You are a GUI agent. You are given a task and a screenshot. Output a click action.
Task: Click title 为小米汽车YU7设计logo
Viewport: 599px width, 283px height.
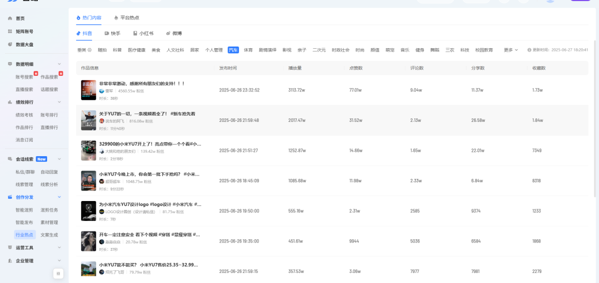pos(150,204)
